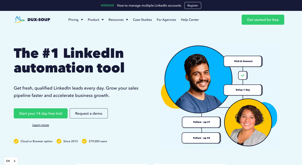Open the Case Studies menu item
Screen dimensions: 302x165
click(142, 20)
